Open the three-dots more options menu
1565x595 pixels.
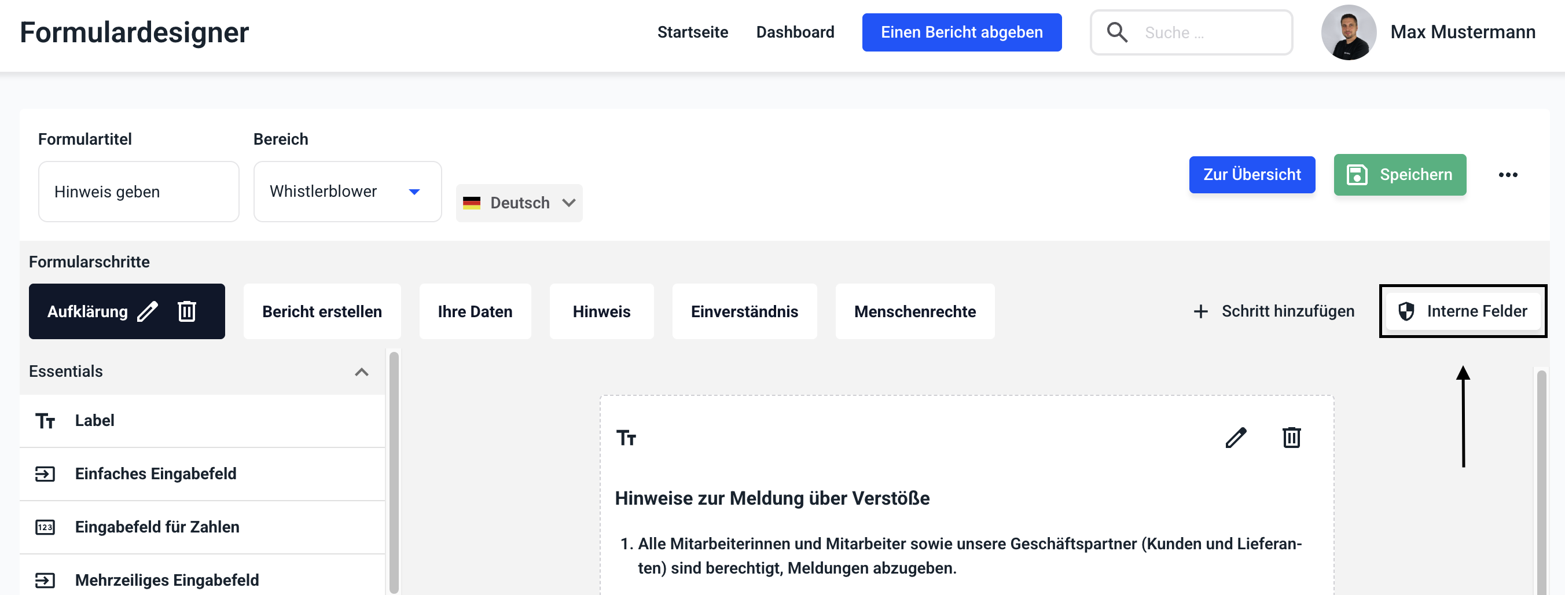(1507, 175)
